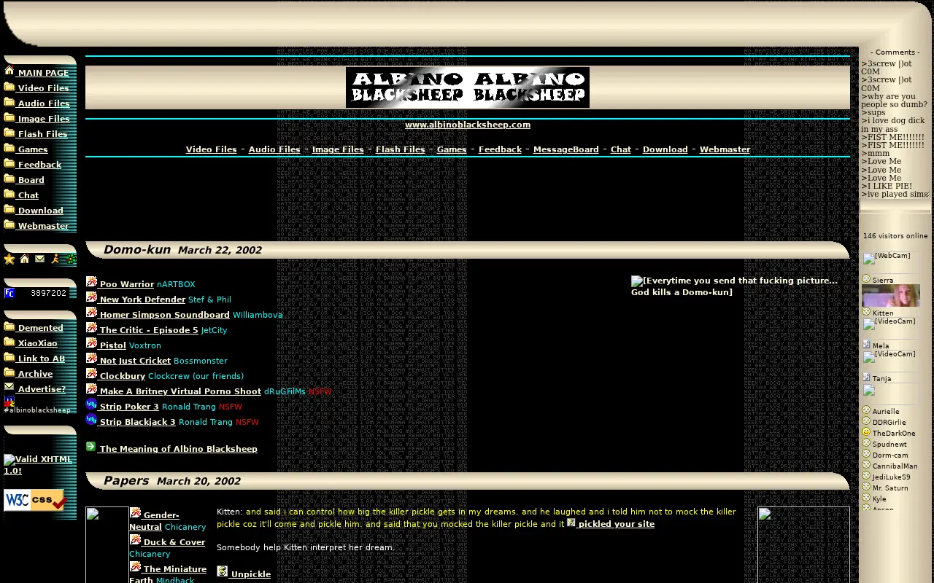The width and height of the screenshot is (934, 583).
Task: Click the Flash icon beside Gender-Neutral
Action: pos(135,513)
